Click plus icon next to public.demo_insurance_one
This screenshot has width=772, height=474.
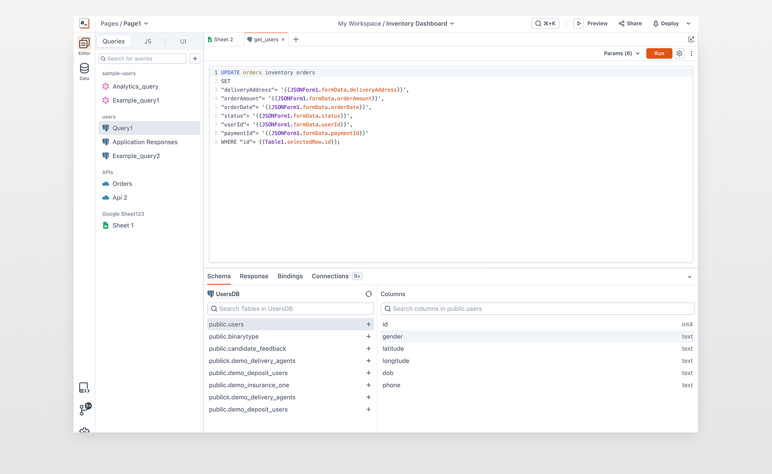point(368,385)
